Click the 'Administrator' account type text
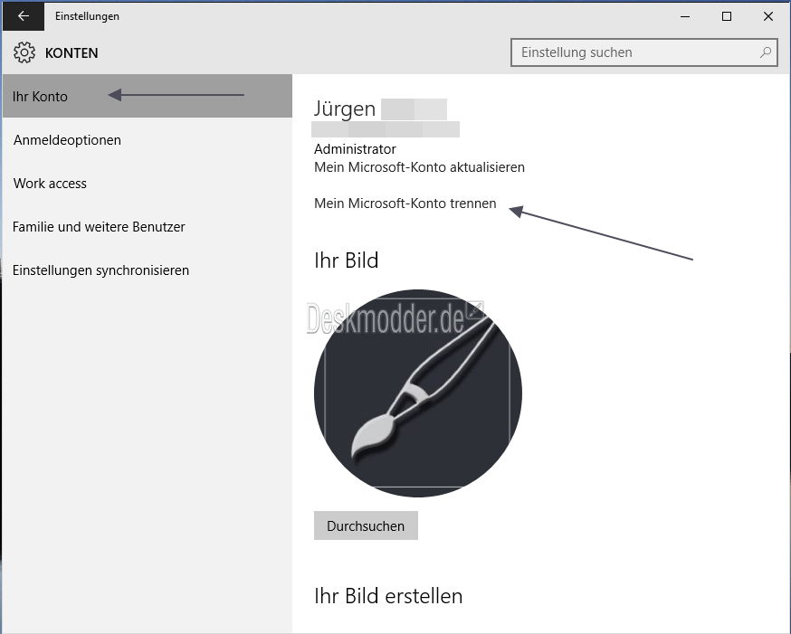The height and width of the screenshot is (634, 791). click(x=355, y=149)
